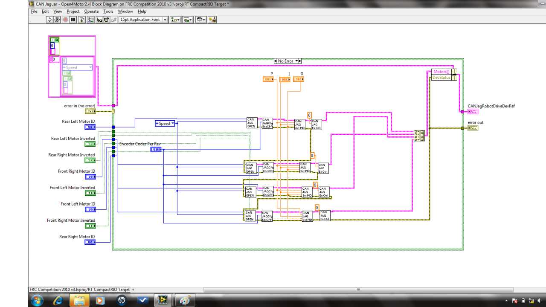Screen dimensions: 546x307
Task: Select topmost CAN JAG Set PID subVI
Action: pos(300,125)
